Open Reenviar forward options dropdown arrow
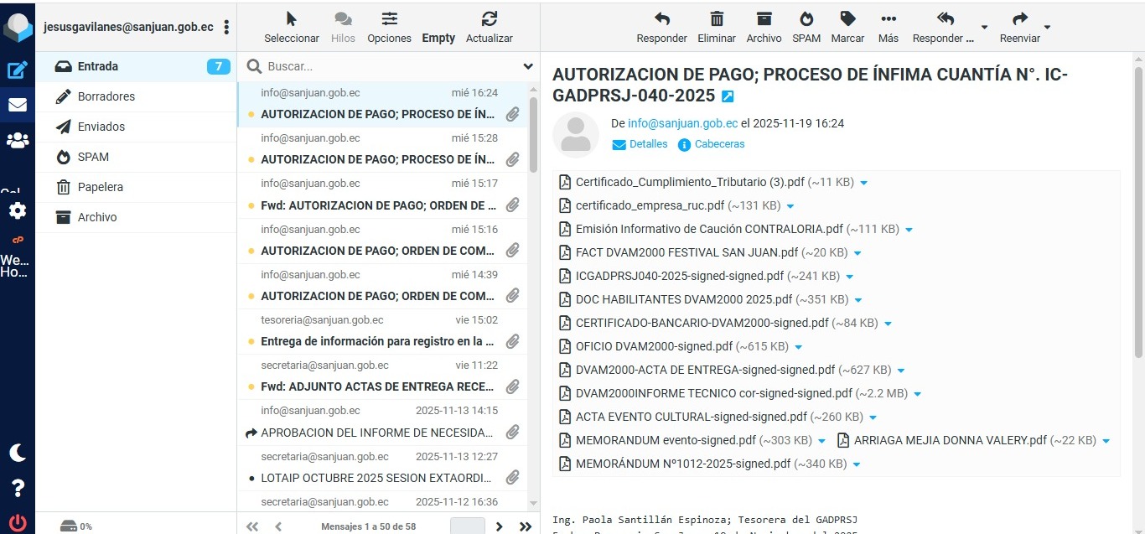Screen dimensions: 1145x534 pos(1047,27)
